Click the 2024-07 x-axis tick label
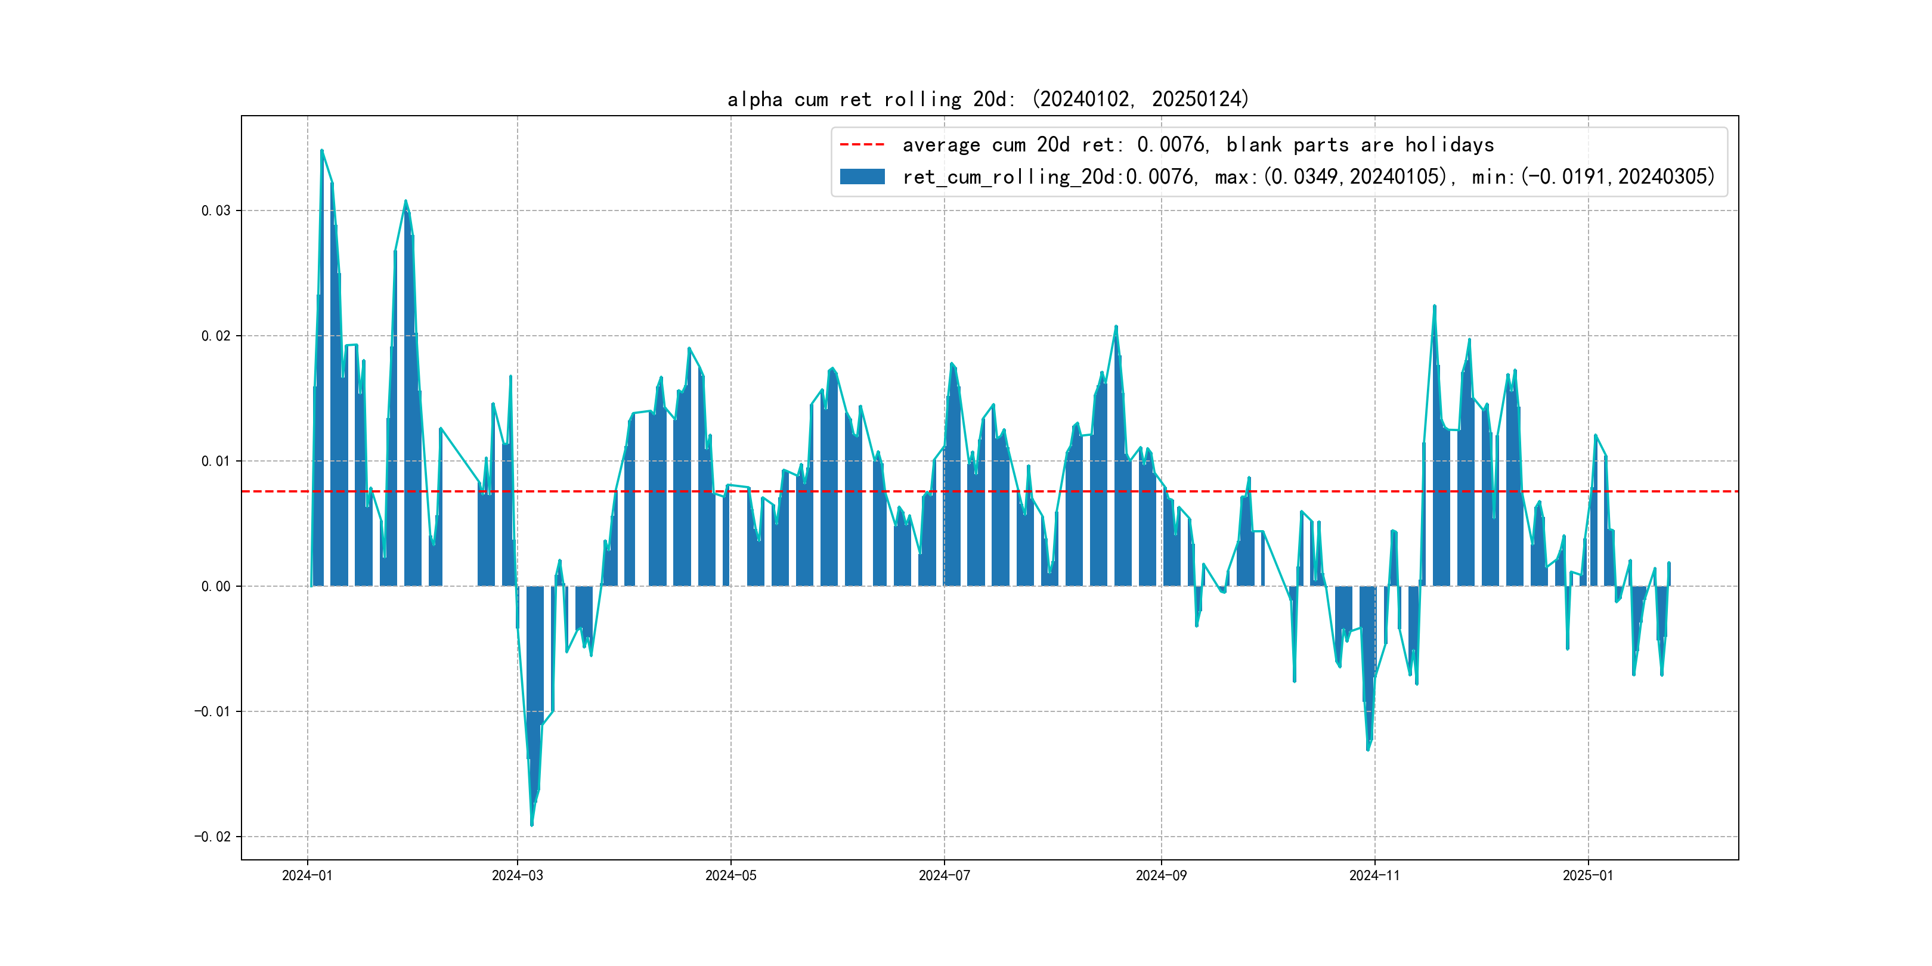Viewport: 1932px width, 966px height. pos(945,875)
